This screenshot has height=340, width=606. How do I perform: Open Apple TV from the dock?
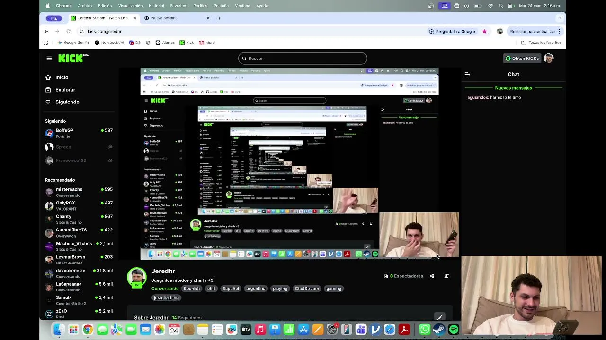[x=246, y=330]
